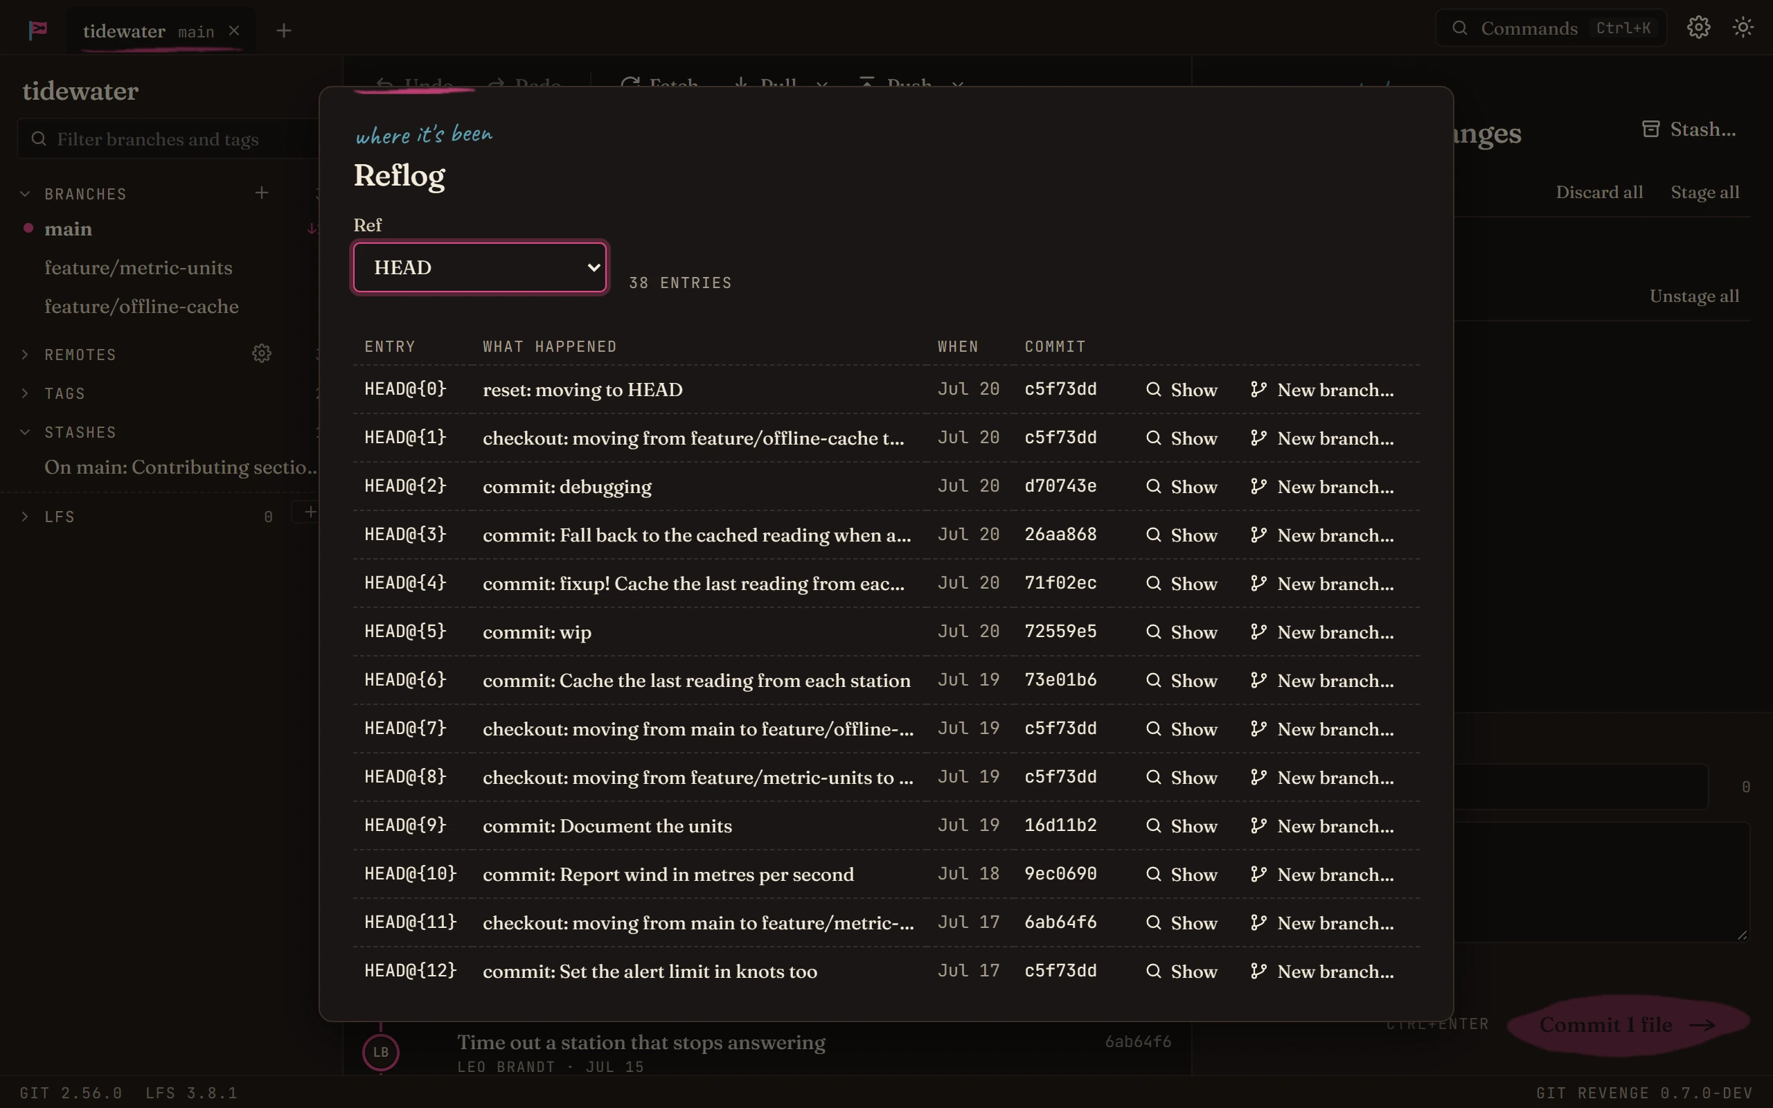
Task: Open the Stash... button
Action: pyautogui.click(x=1689, y=129)
